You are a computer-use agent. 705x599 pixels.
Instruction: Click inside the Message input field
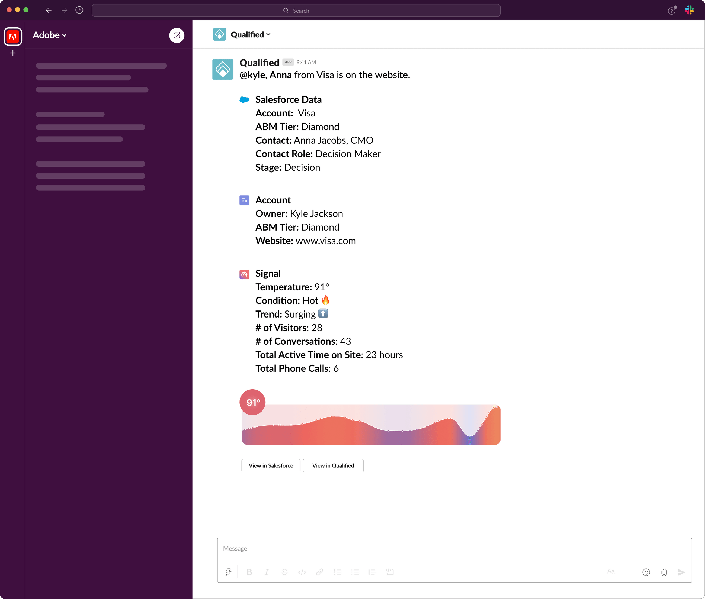tap(408, 548)
